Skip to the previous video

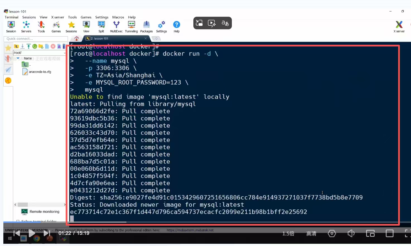click(x=17, y=233)
